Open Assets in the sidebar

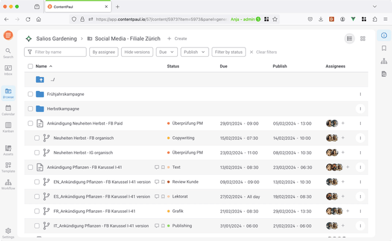pos(8,151)
